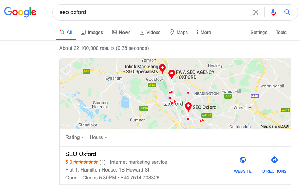300x185 pixels.
Task: Select the Inlink Marketing map pin
Action: (x=162, y=68)
